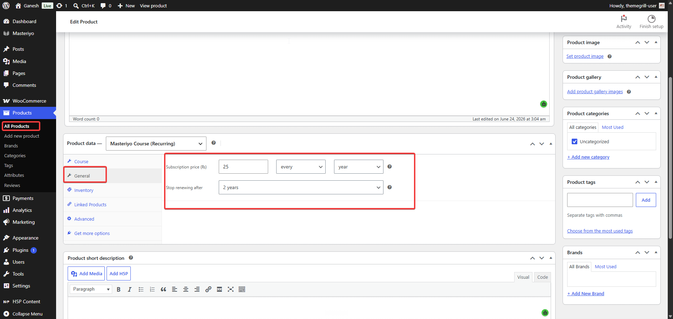Open the 'every' interval dropdown
Screen dimensions: 673x319
[301, 167]
